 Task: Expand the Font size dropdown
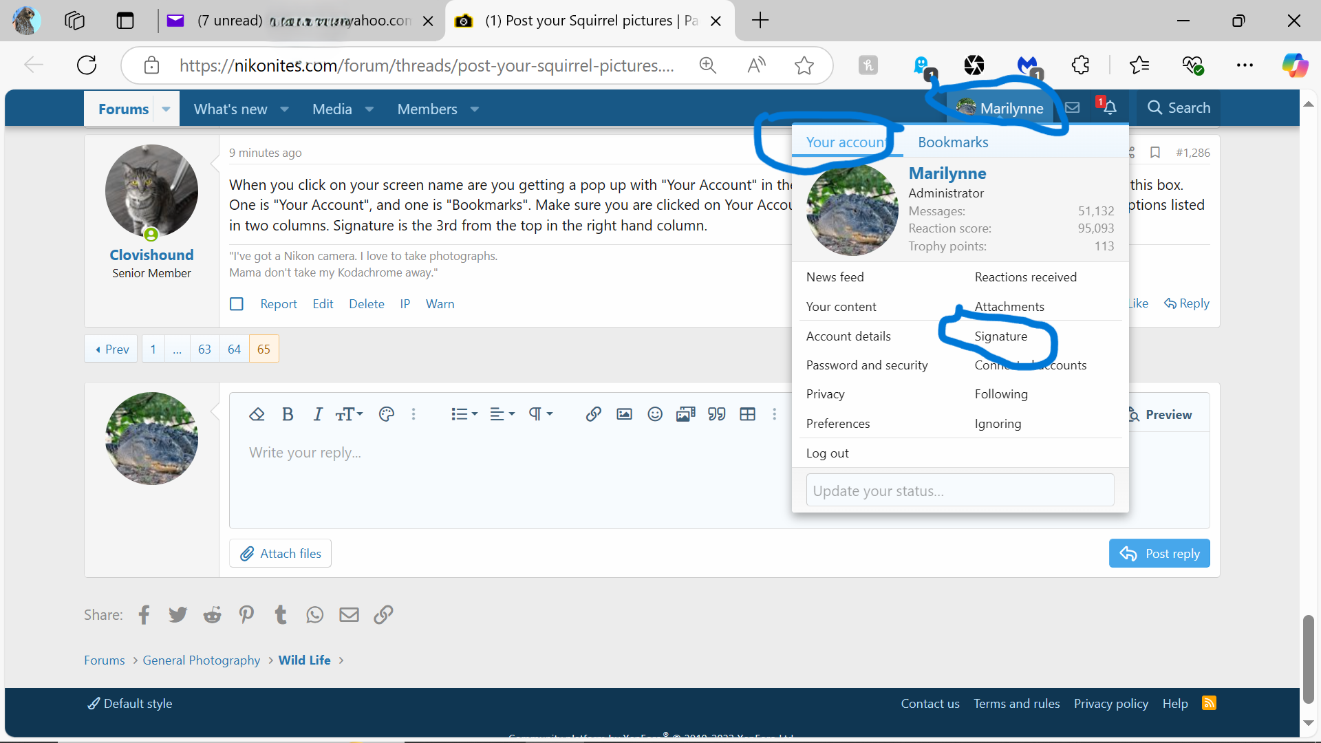349,414
